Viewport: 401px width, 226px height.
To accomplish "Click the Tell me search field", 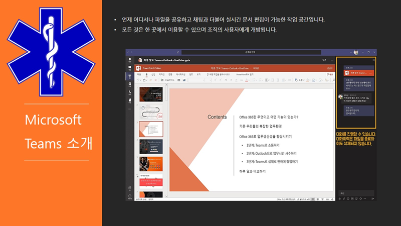I will coord(218,74).
